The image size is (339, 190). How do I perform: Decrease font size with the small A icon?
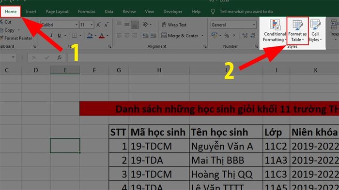pyautogui.click(x=106, y=25)
